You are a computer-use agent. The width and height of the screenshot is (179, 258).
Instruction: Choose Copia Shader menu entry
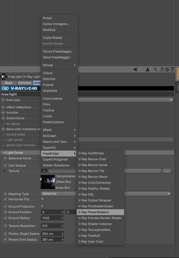[x=59, y=38]
